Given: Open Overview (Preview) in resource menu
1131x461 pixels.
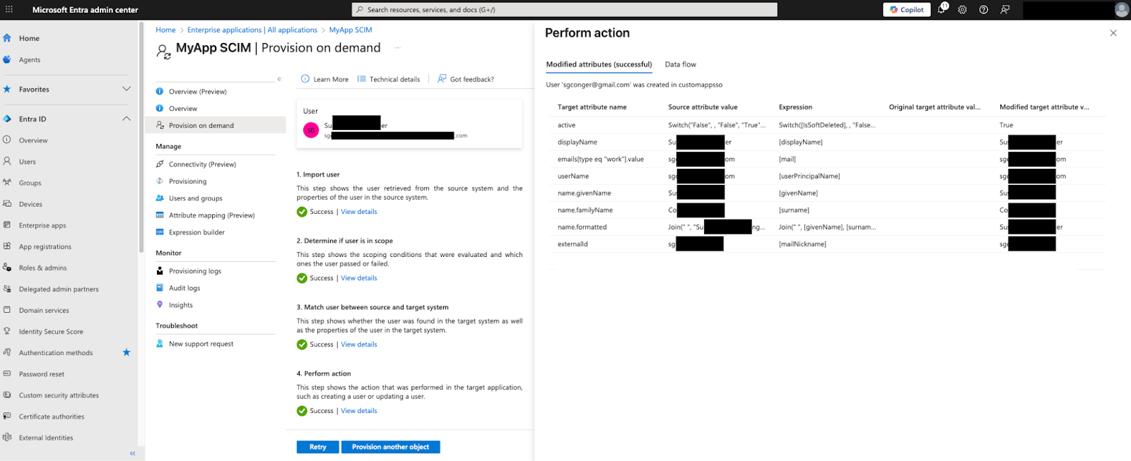Looking at the screenshot, I should pos(198,92).
